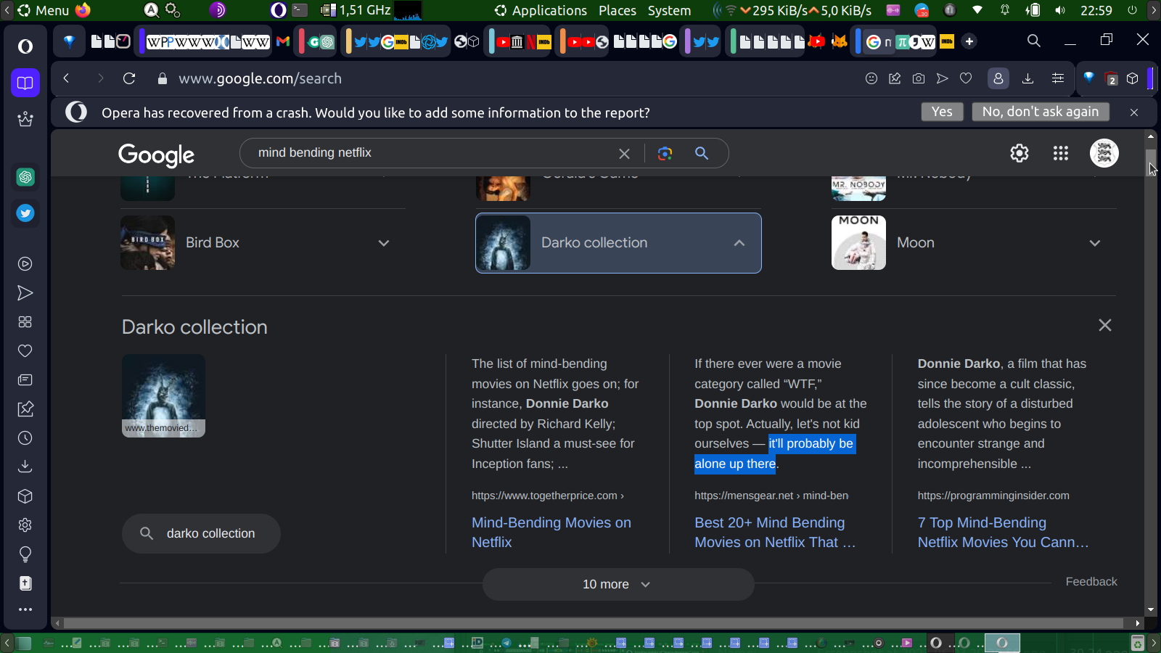
Task: Open Easy Setup sliders icon
Action: (x=1058, y=78)
